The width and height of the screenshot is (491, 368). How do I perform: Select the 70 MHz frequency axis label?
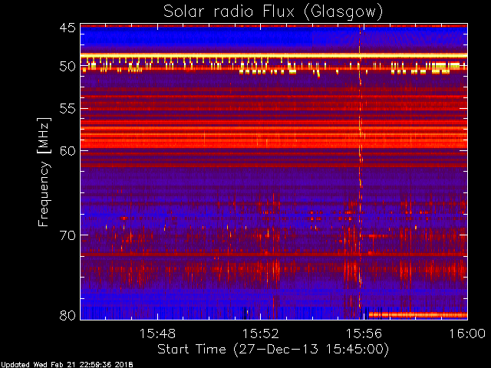click(68, 235)
